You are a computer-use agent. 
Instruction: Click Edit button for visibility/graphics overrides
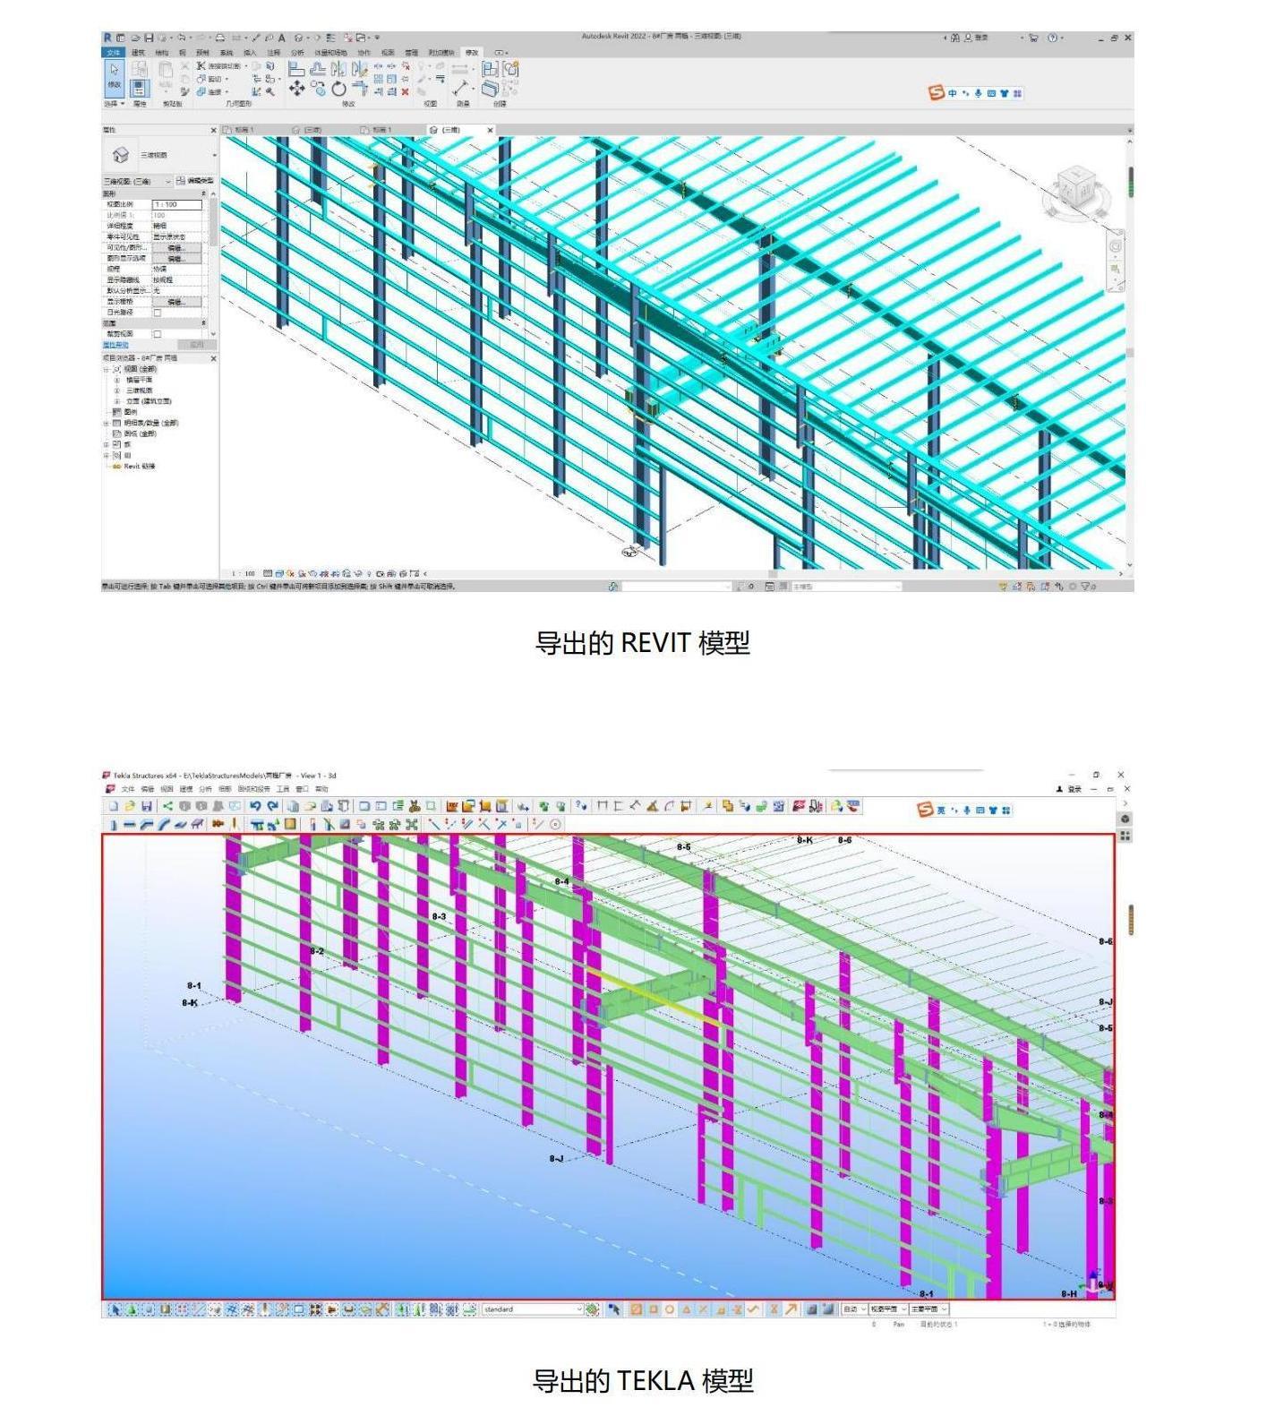tap(177, 248)
